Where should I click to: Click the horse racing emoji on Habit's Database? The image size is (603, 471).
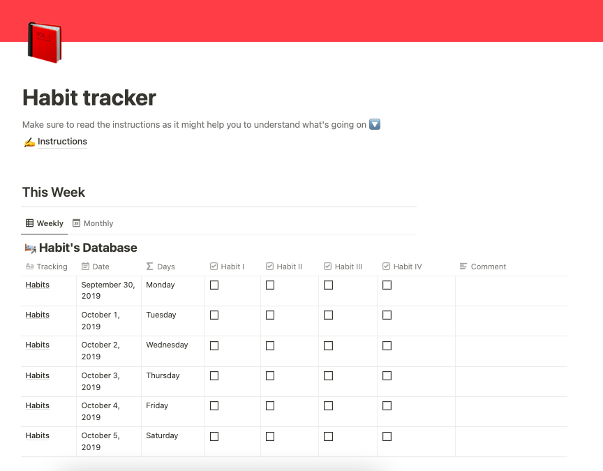point(30,247)
